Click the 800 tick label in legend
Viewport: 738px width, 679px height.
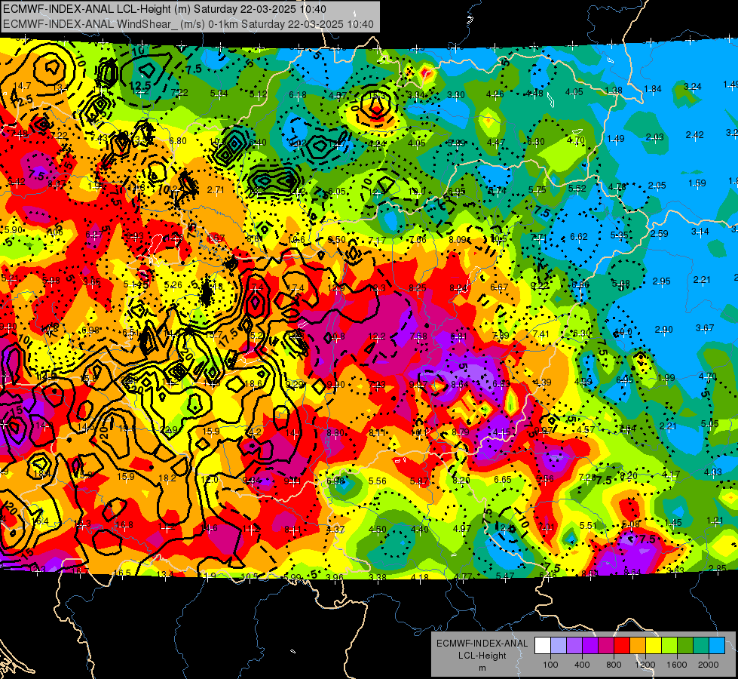[614, 665]
